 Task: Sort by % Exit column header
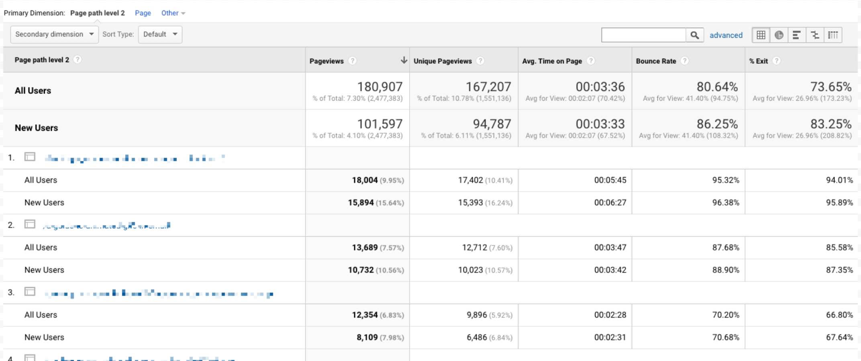(758, 61)
